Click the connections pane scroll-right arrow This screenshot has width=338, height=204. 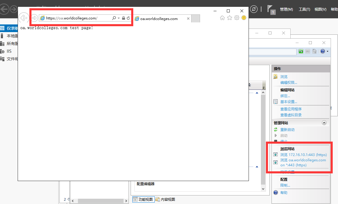126,201
